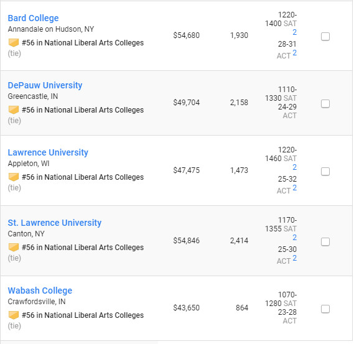Open the DePauw University link
Screen dimensions: 354x344
click(45, 85)
